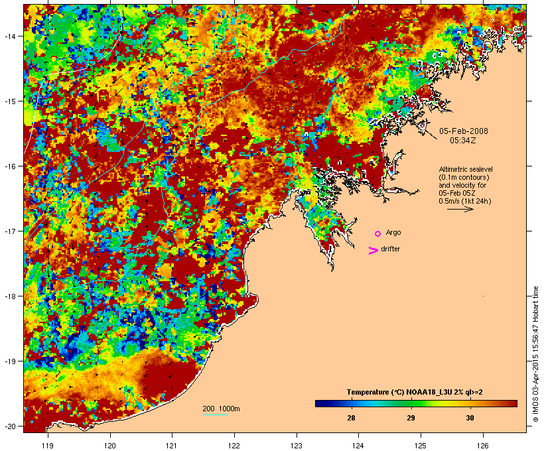Click the latitude label '-19'
Screen dimensions: 544x451
pyautogui.click(x=10, y=361)
